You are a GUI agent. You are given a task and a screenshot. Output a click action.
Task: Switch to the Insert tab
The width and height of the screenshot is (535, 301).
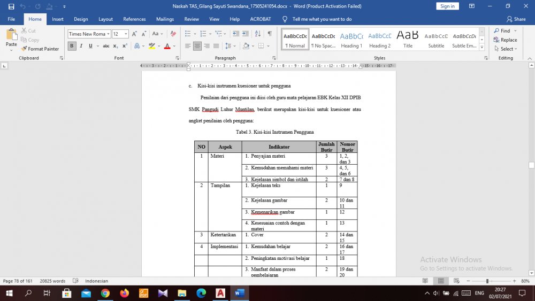(x=58, y=19)
